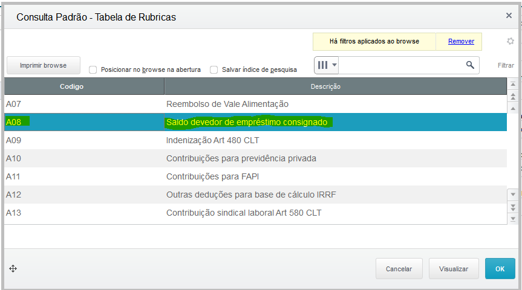
Task: Move up one row scroll arrow
Action: click(x=513, y=108)
